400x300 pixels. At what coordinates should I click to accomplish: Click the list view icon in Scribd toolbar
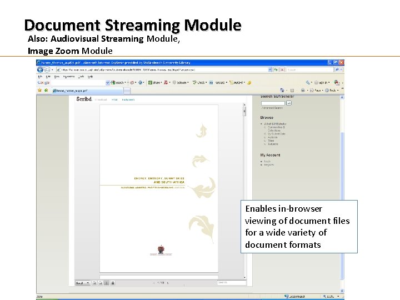click(x=113, y=283)
